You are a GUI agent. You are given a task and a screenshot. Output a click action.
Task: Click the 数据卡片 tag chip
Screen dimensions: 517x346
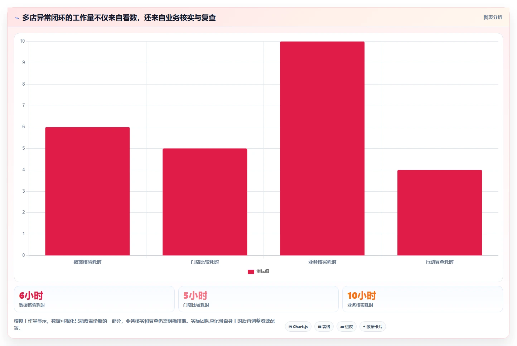click(373, 327)
